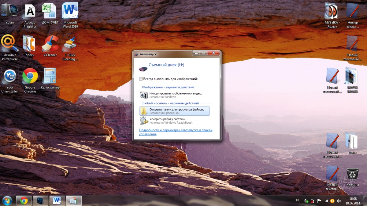Screen dimensions: 367x206
Task: Select the Microsoft Word 2010 desktop icon
Action: click(70, 15)
